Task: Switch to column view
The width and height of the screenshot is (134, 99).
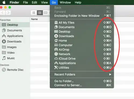Action: (x=46, y=13)
